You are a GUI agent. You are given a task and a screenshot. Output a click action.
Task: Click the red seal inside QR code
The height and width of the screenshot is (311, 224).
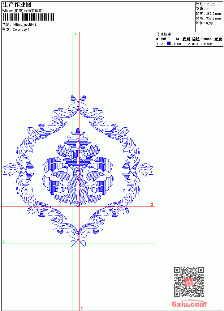pos(189,282)
